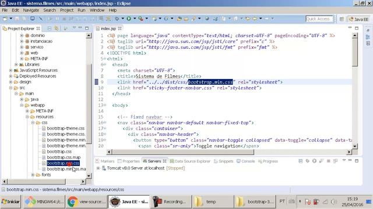Click the editor vertical scrollbar thumb

[355, 53]
